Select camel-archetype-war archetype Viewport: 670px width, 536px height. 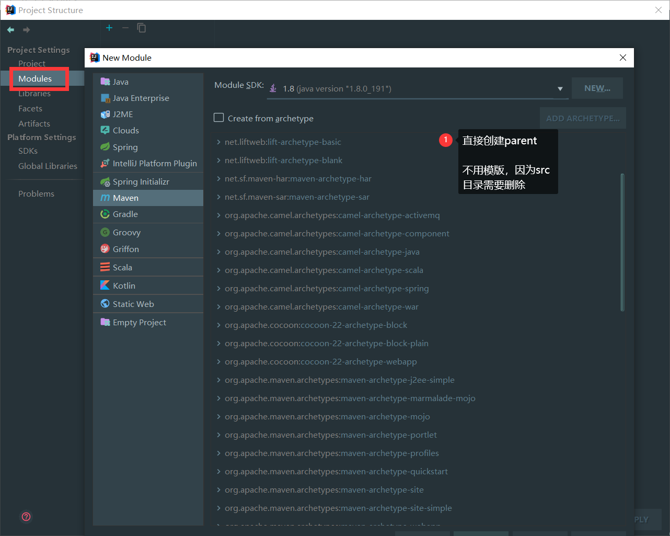click(321, 306)
